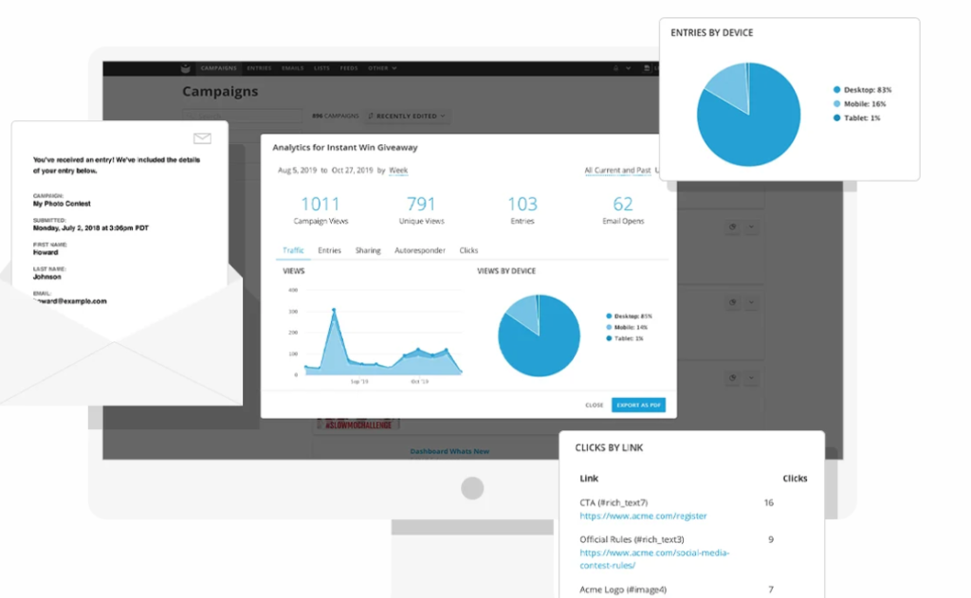The width and height of the screenshot is (971, 598).
Task: Click the Sep '19 axis label
Action: 359,382
